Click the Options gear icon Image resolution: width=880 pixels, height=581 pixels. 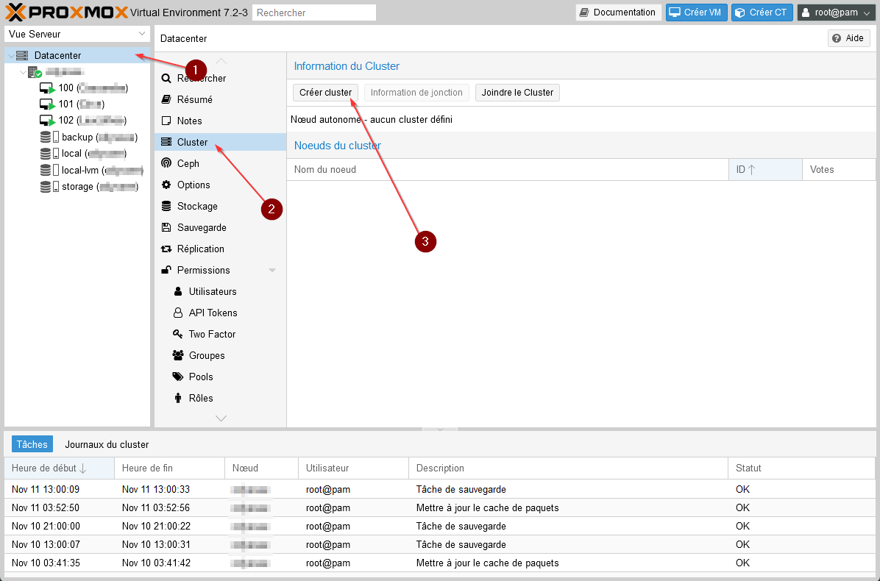166,185
